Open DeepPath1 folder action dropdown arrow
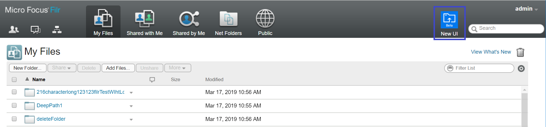546x127 pixels. (131, 106)
